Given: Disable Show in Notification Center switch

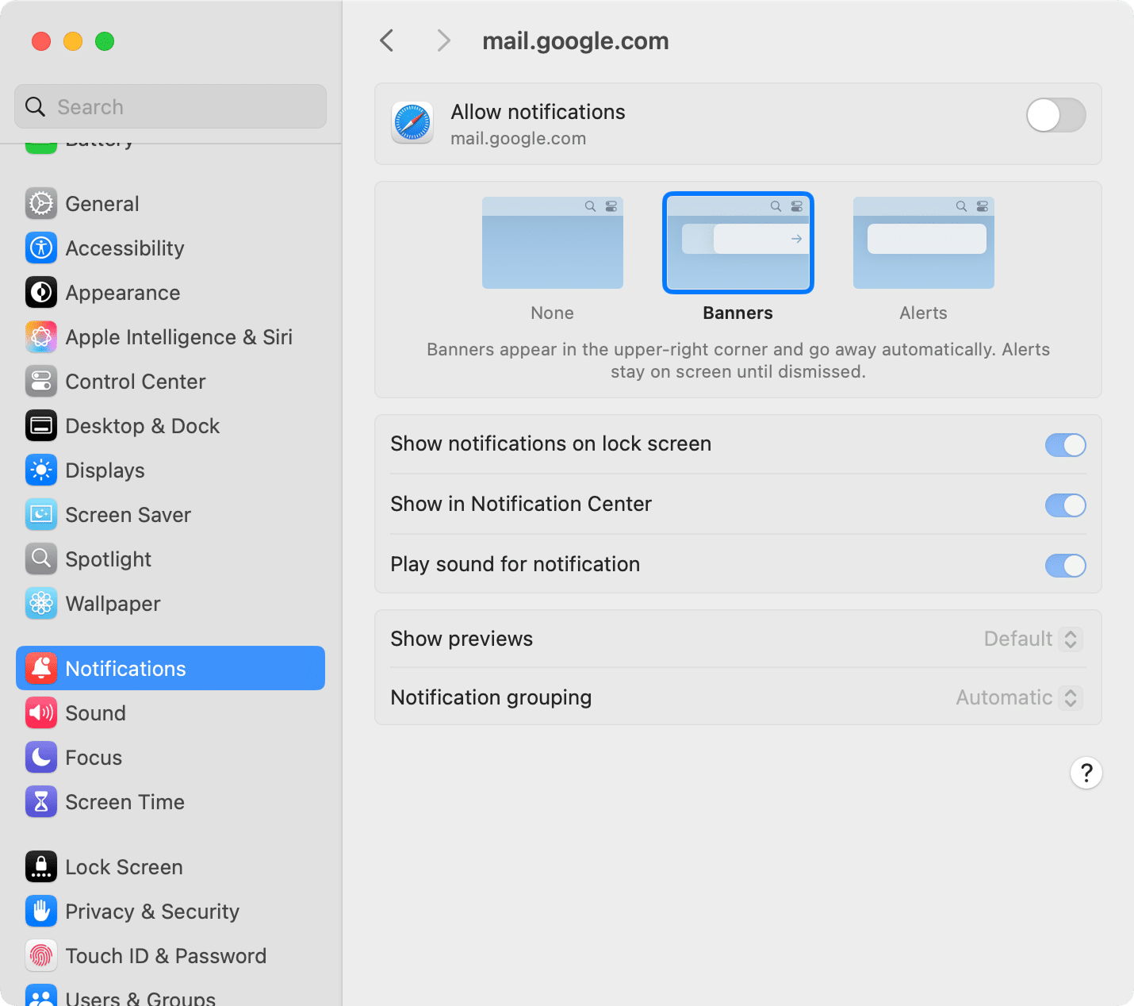Looking at the screenshot, I should click(x=1065, y=505).
